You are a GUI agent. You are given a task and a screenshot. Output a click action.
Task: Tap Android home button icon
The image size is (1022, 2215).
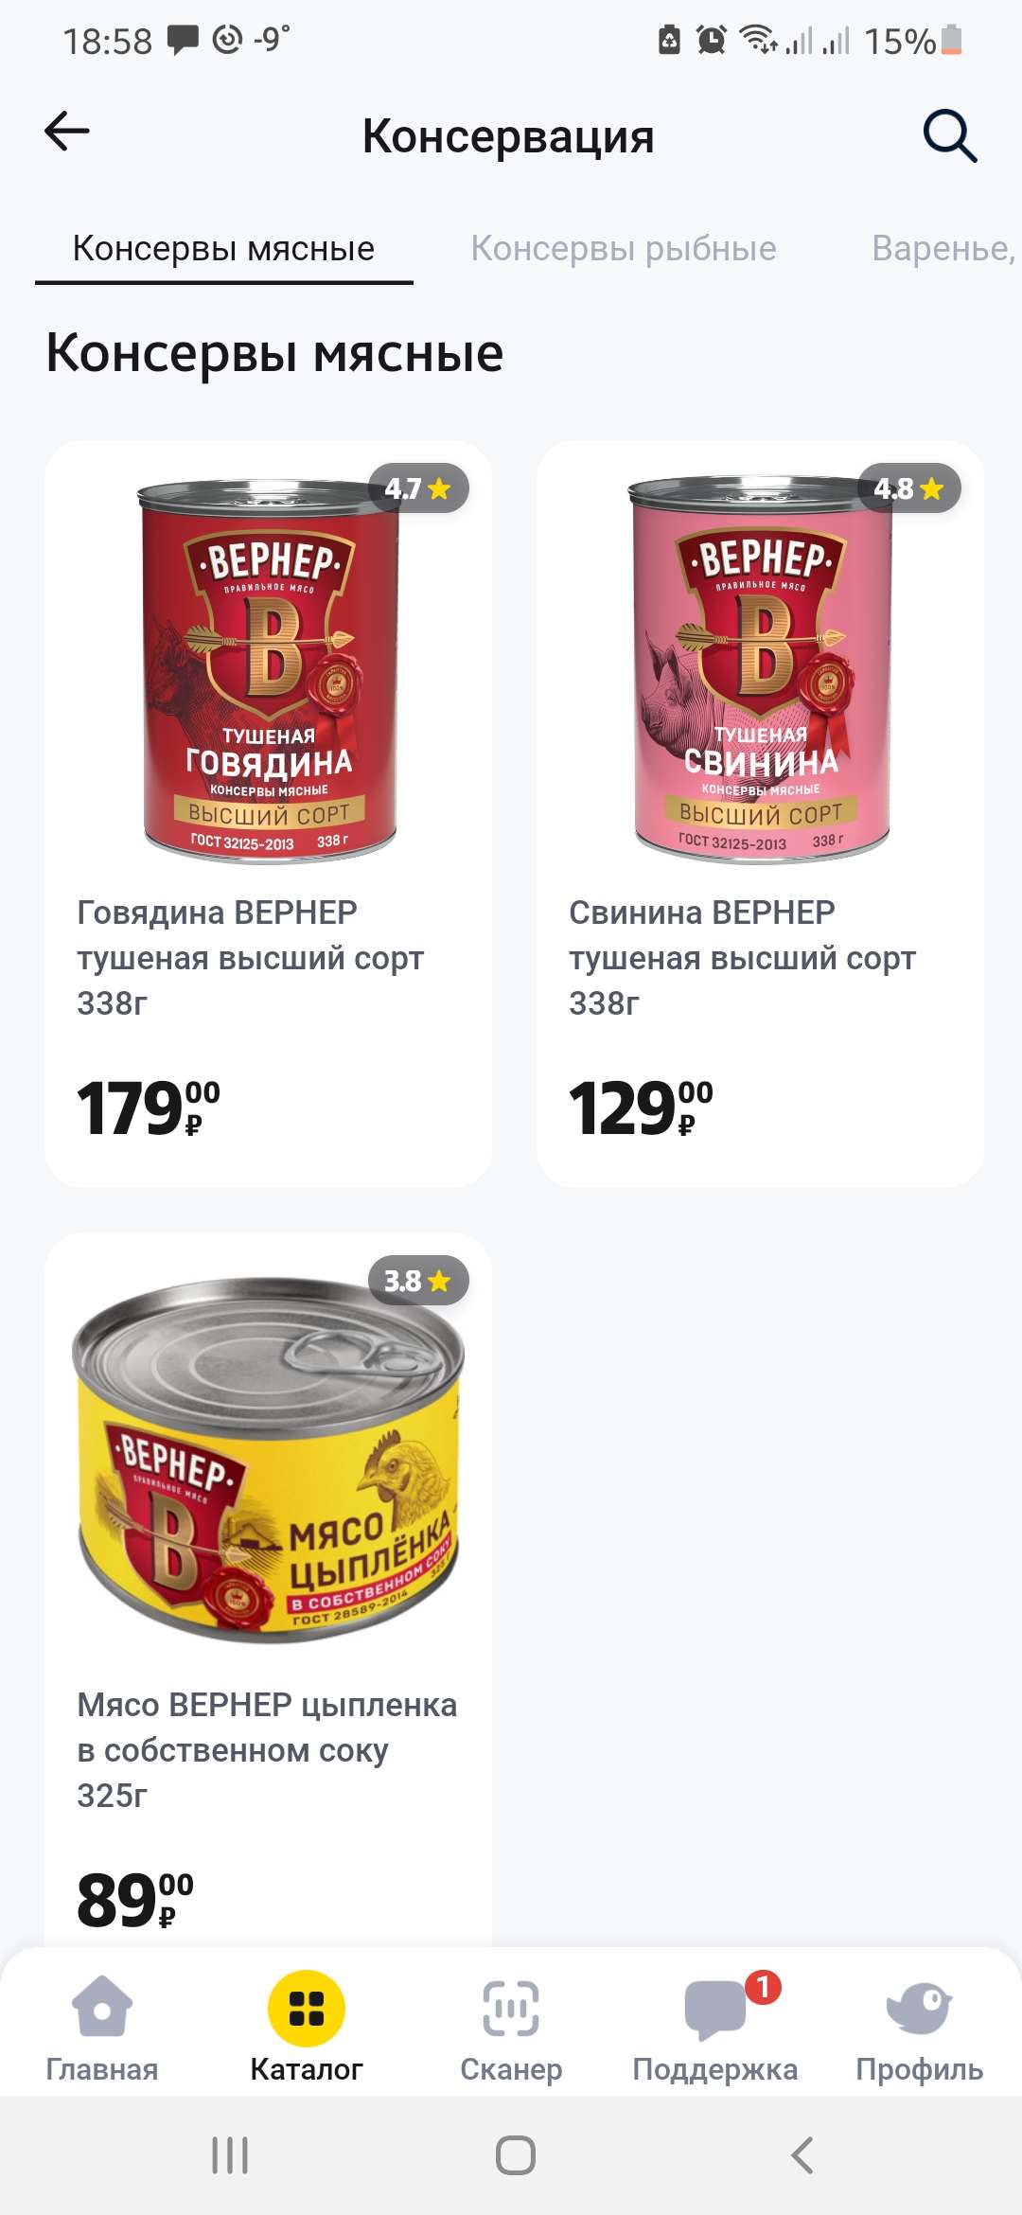click(516, 2155)
